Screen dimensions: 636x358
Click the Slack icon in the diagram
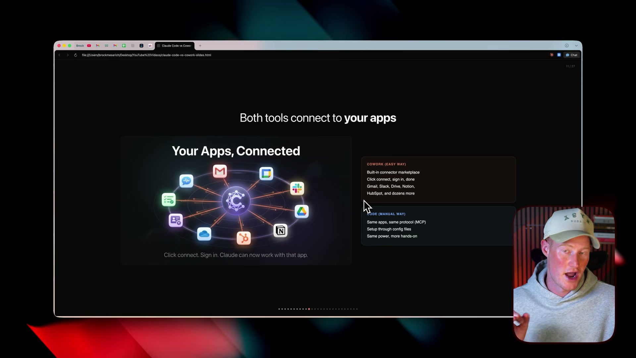[297, 188]
